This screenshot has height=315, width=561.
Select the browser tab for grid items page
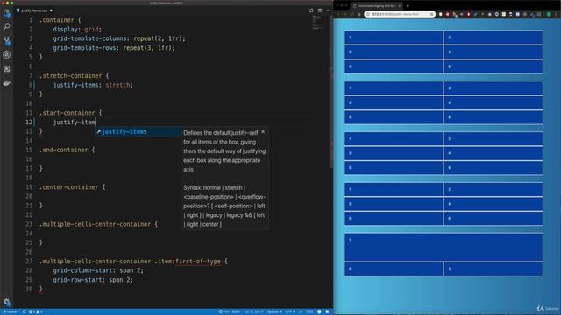click(377, 6)
